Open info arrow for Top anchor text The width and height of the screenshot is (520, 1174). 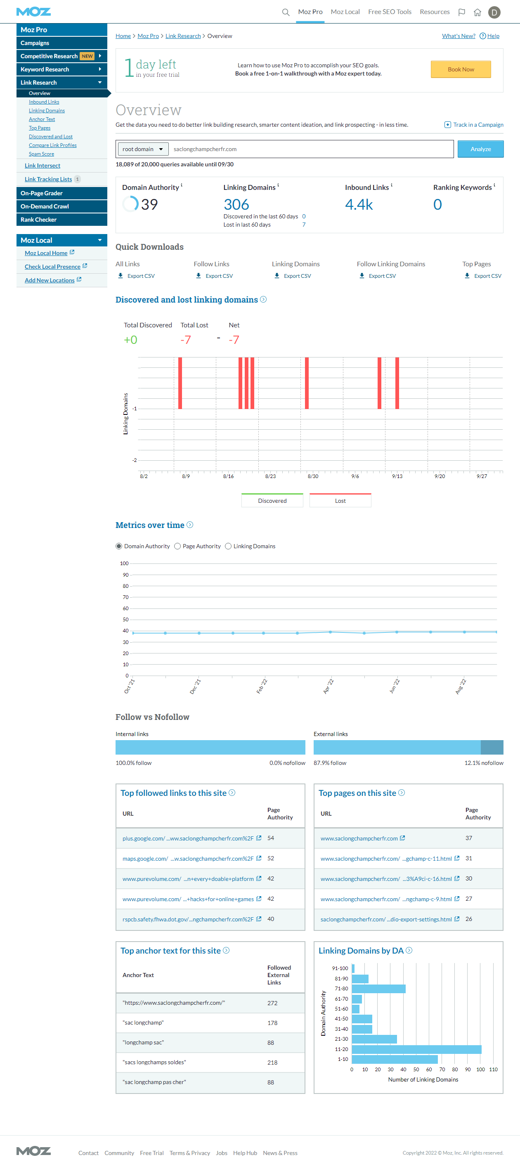pyautogui.click(x=226, y=950)
